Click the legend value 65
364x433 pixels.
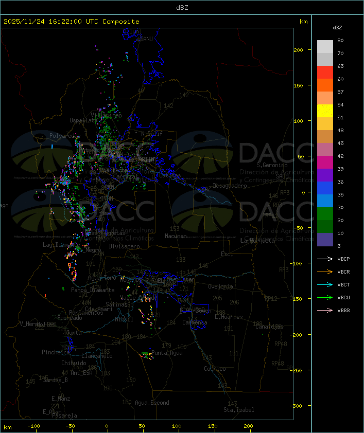tap(340, 66)
